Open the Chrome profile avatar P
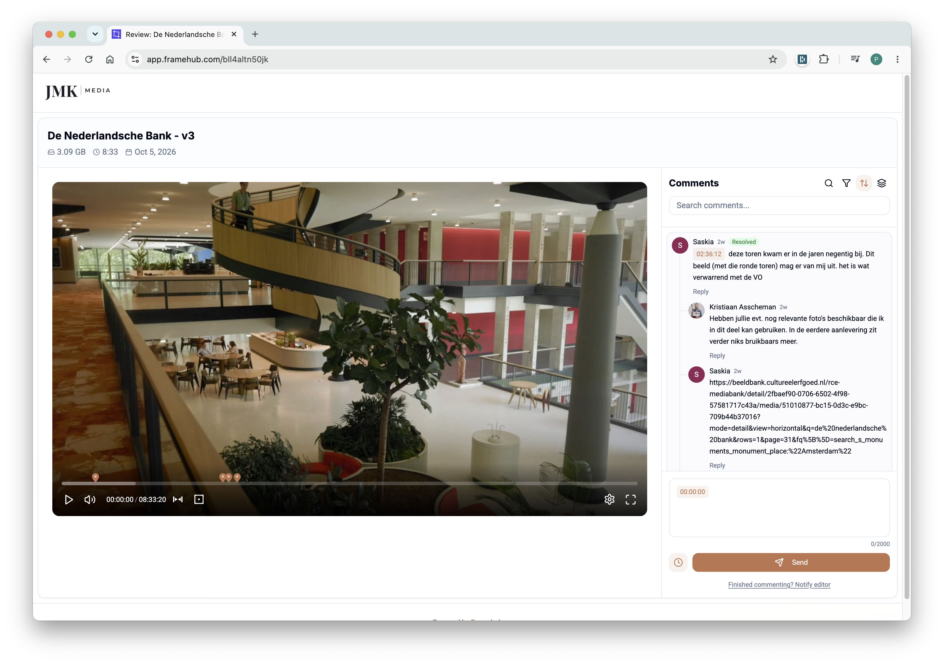Viewport: 944px width, 664px height. click(x=876, y=59)
